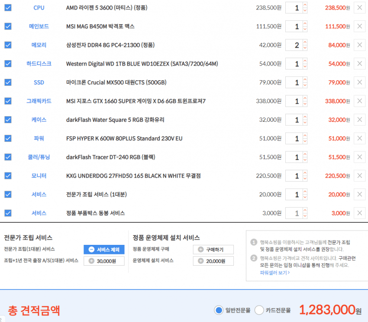This screenshot has width=368, height=322.
Task: Remove the 메인보드 row with X
Action: pyautogui.click(x=359, y=26)
